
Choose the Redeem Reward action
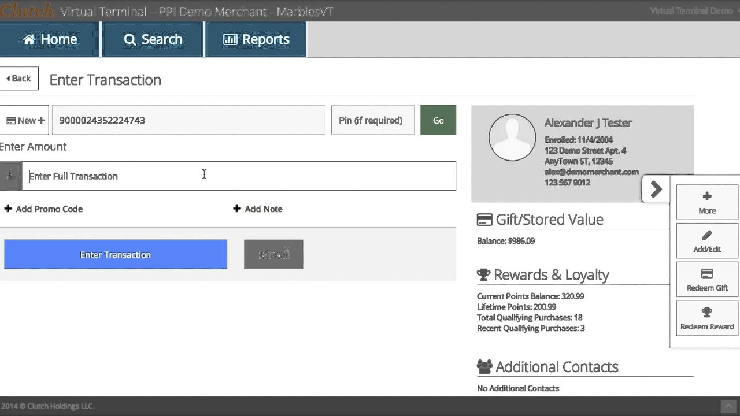[707, 318]
